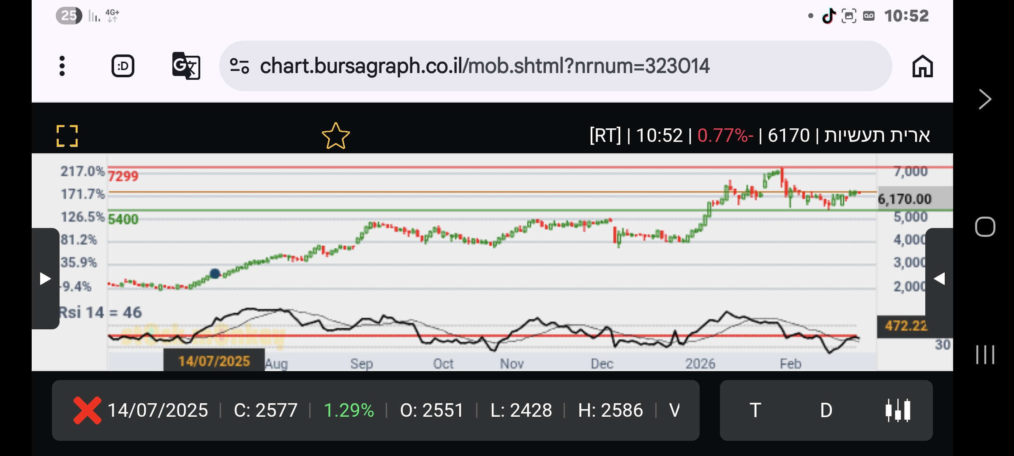Click the URL address bar
The image size is (1014, 456).
(484, 66)
